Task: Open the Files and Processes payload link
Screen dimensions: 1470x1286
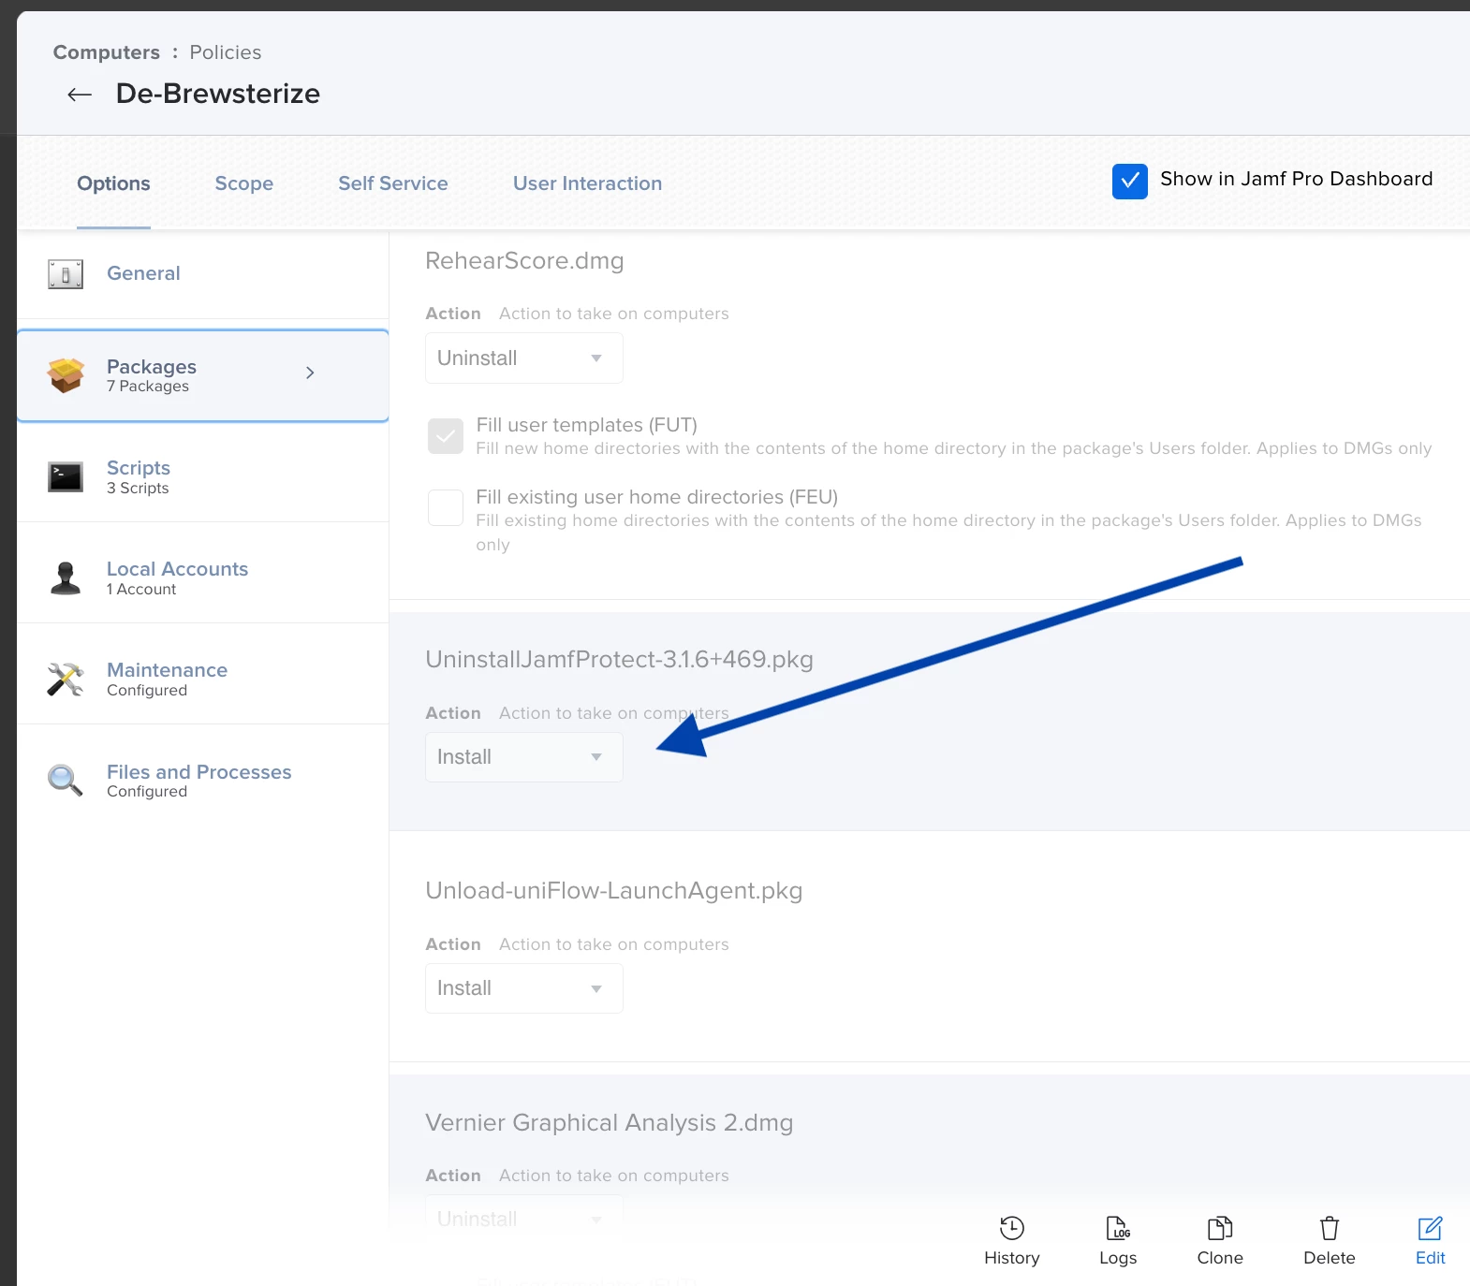Action: point(199,772)
